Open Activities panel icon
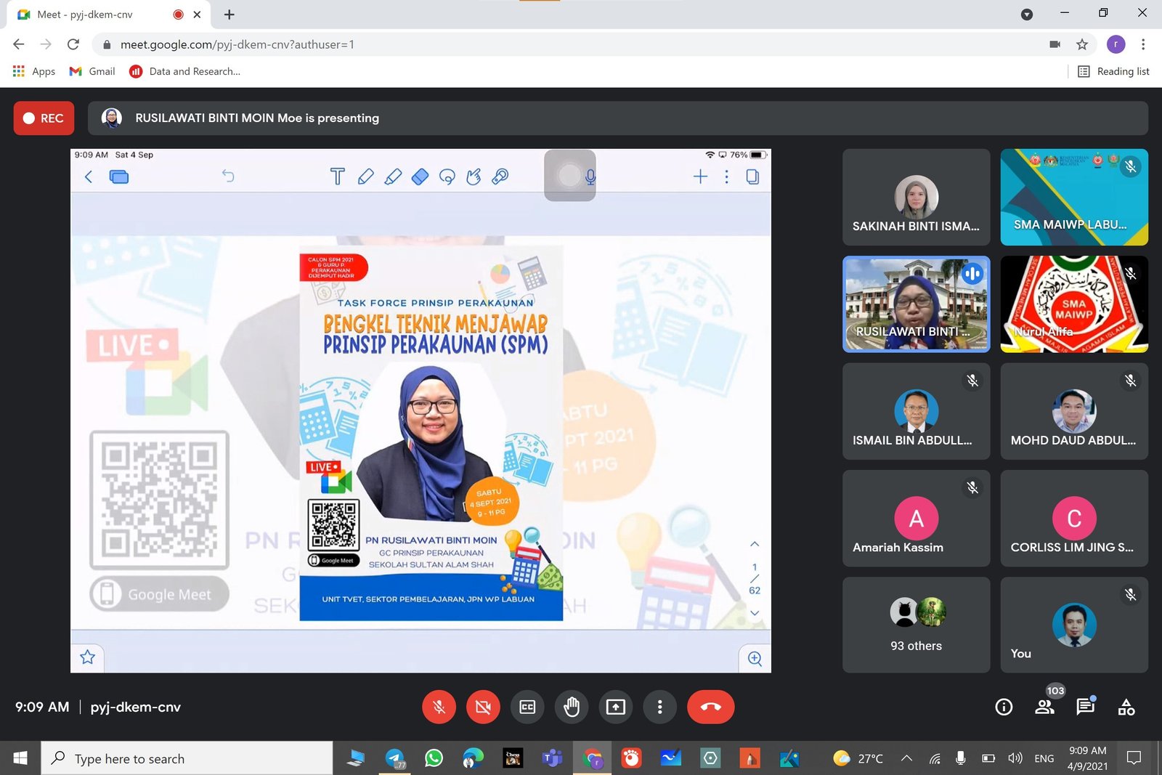 pos(1126,707)
